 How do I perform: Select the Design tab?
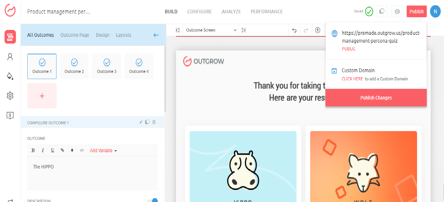click(103, 35)
